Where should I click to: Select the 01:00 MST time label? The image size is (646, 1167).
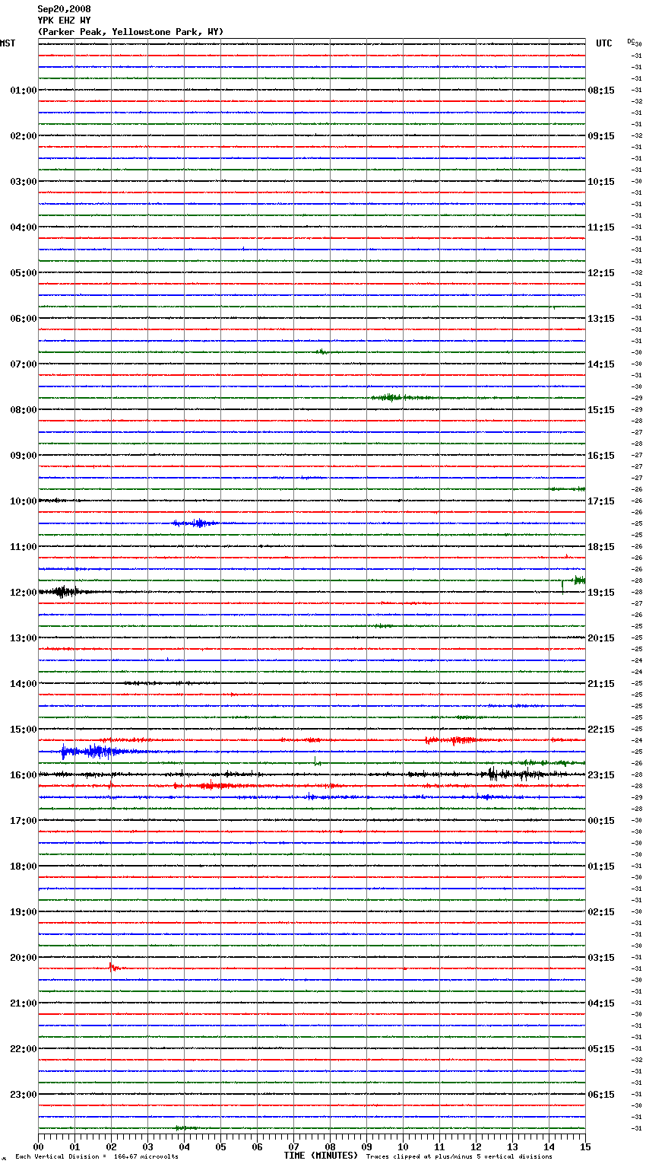(23, 91)
